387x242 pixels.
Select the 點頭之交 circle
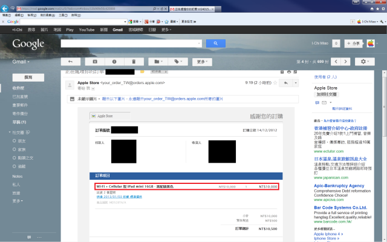click(x=25, y=158)
